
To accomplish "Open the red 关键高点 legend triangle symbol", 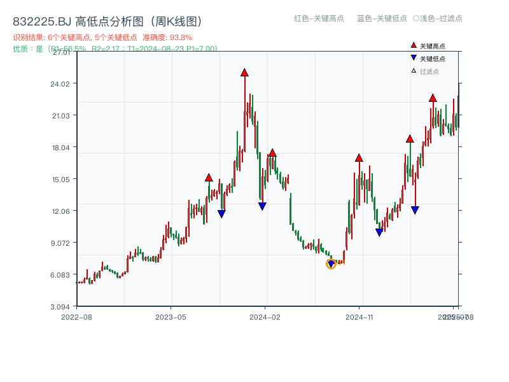I will [x=412, y=46].
